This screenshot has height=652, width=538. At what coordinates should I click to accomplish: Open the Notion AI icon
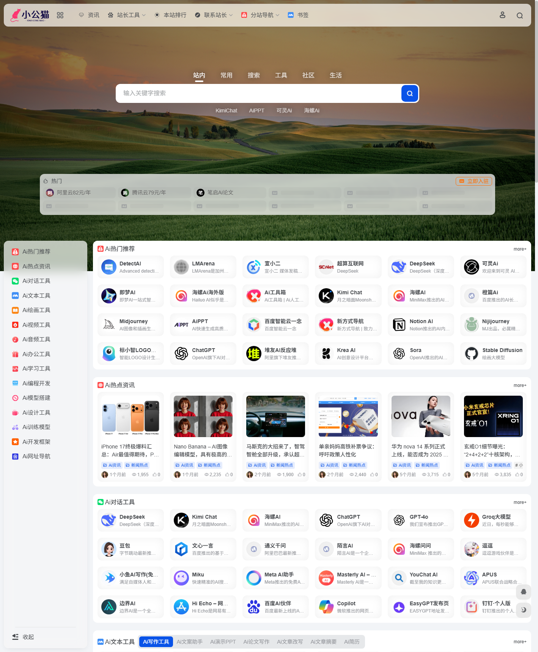(399, 325)
